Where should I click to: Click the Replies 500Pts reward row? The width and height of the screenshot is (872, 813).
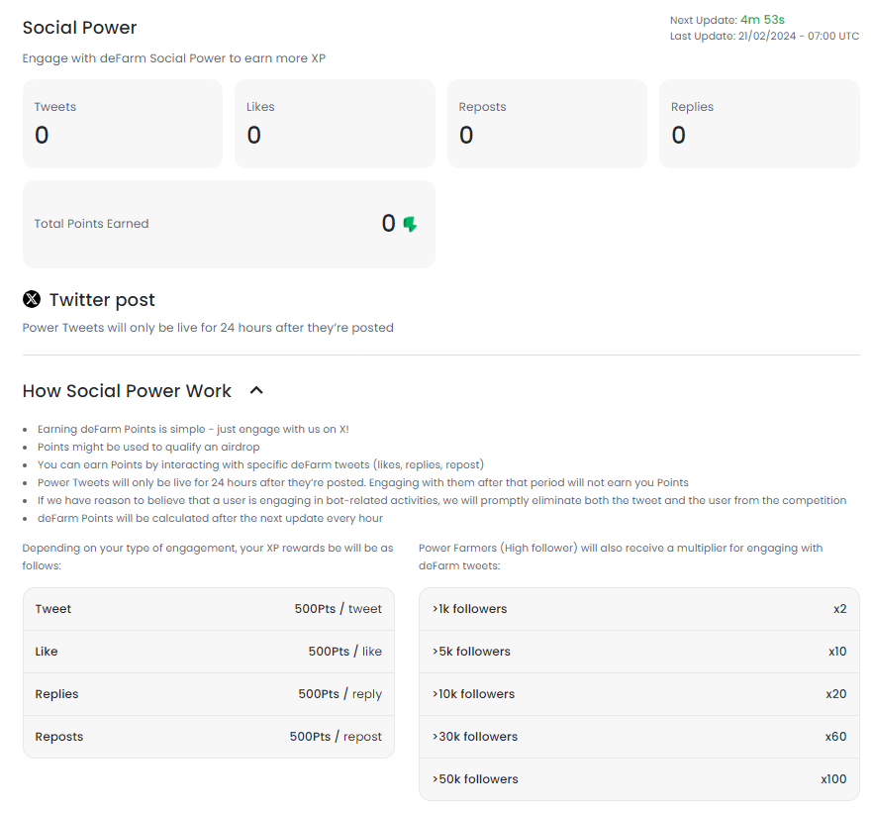pos(208,694)
